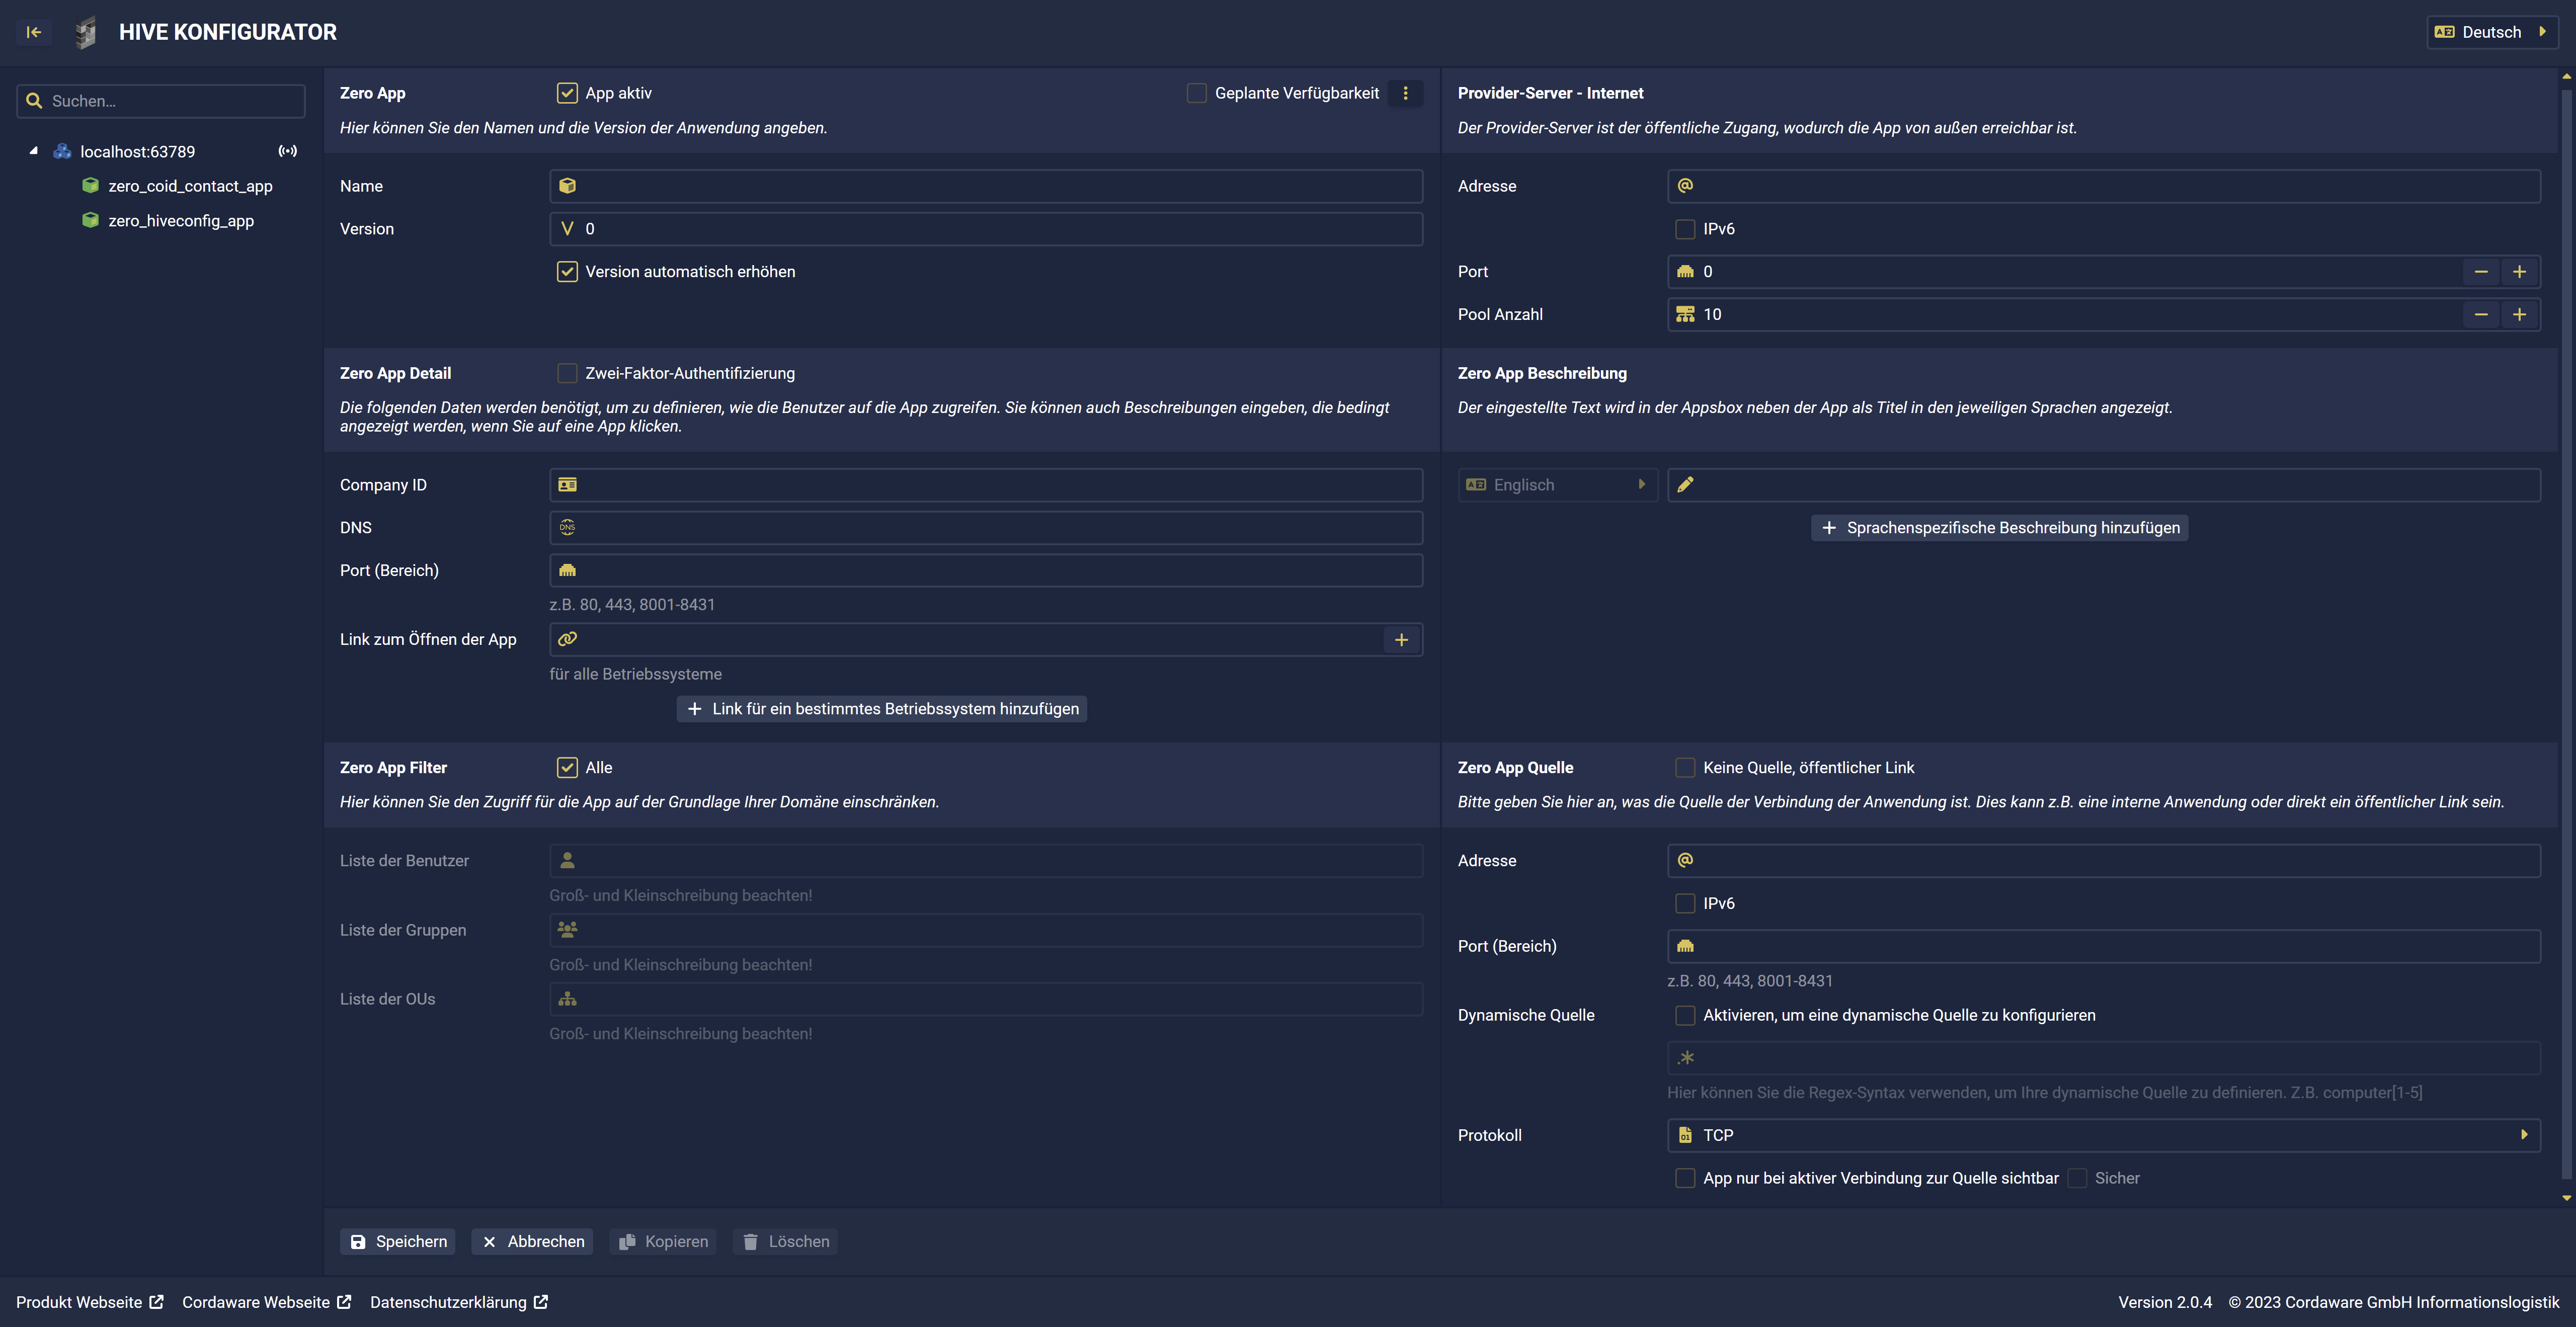Click the asterisk icon in dynamic source field
The height and width of the screenshot is (1327, 2576).
[1686, 1058]
